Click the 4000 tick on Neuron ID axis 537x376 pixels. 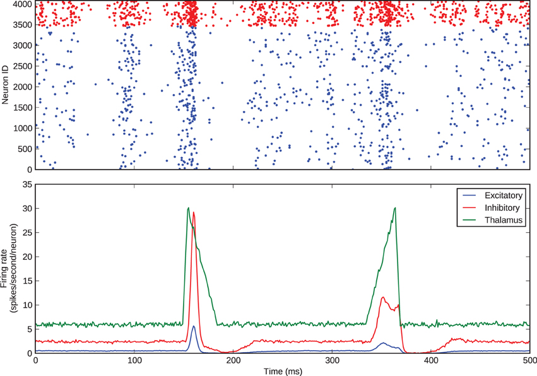point(23,4)
